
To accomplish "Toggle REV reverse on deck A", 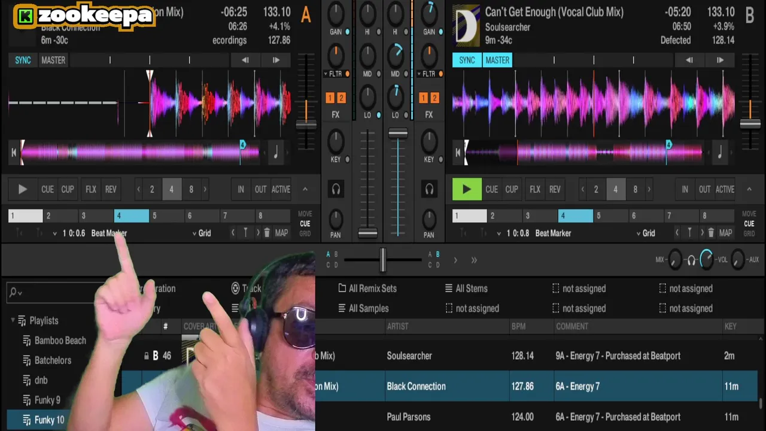I will pos(111,189).
